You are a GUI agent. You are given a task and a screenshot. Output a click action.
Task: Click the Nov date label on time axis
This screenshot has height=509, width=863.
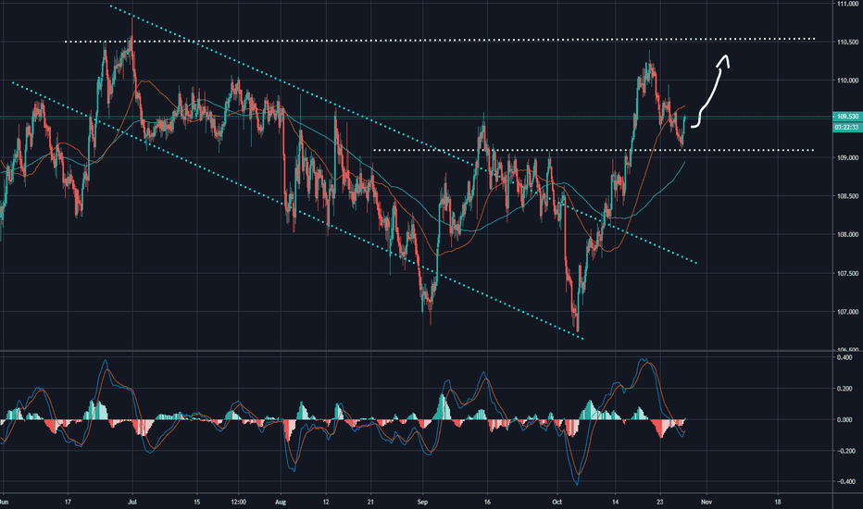(x=707, y=502)
